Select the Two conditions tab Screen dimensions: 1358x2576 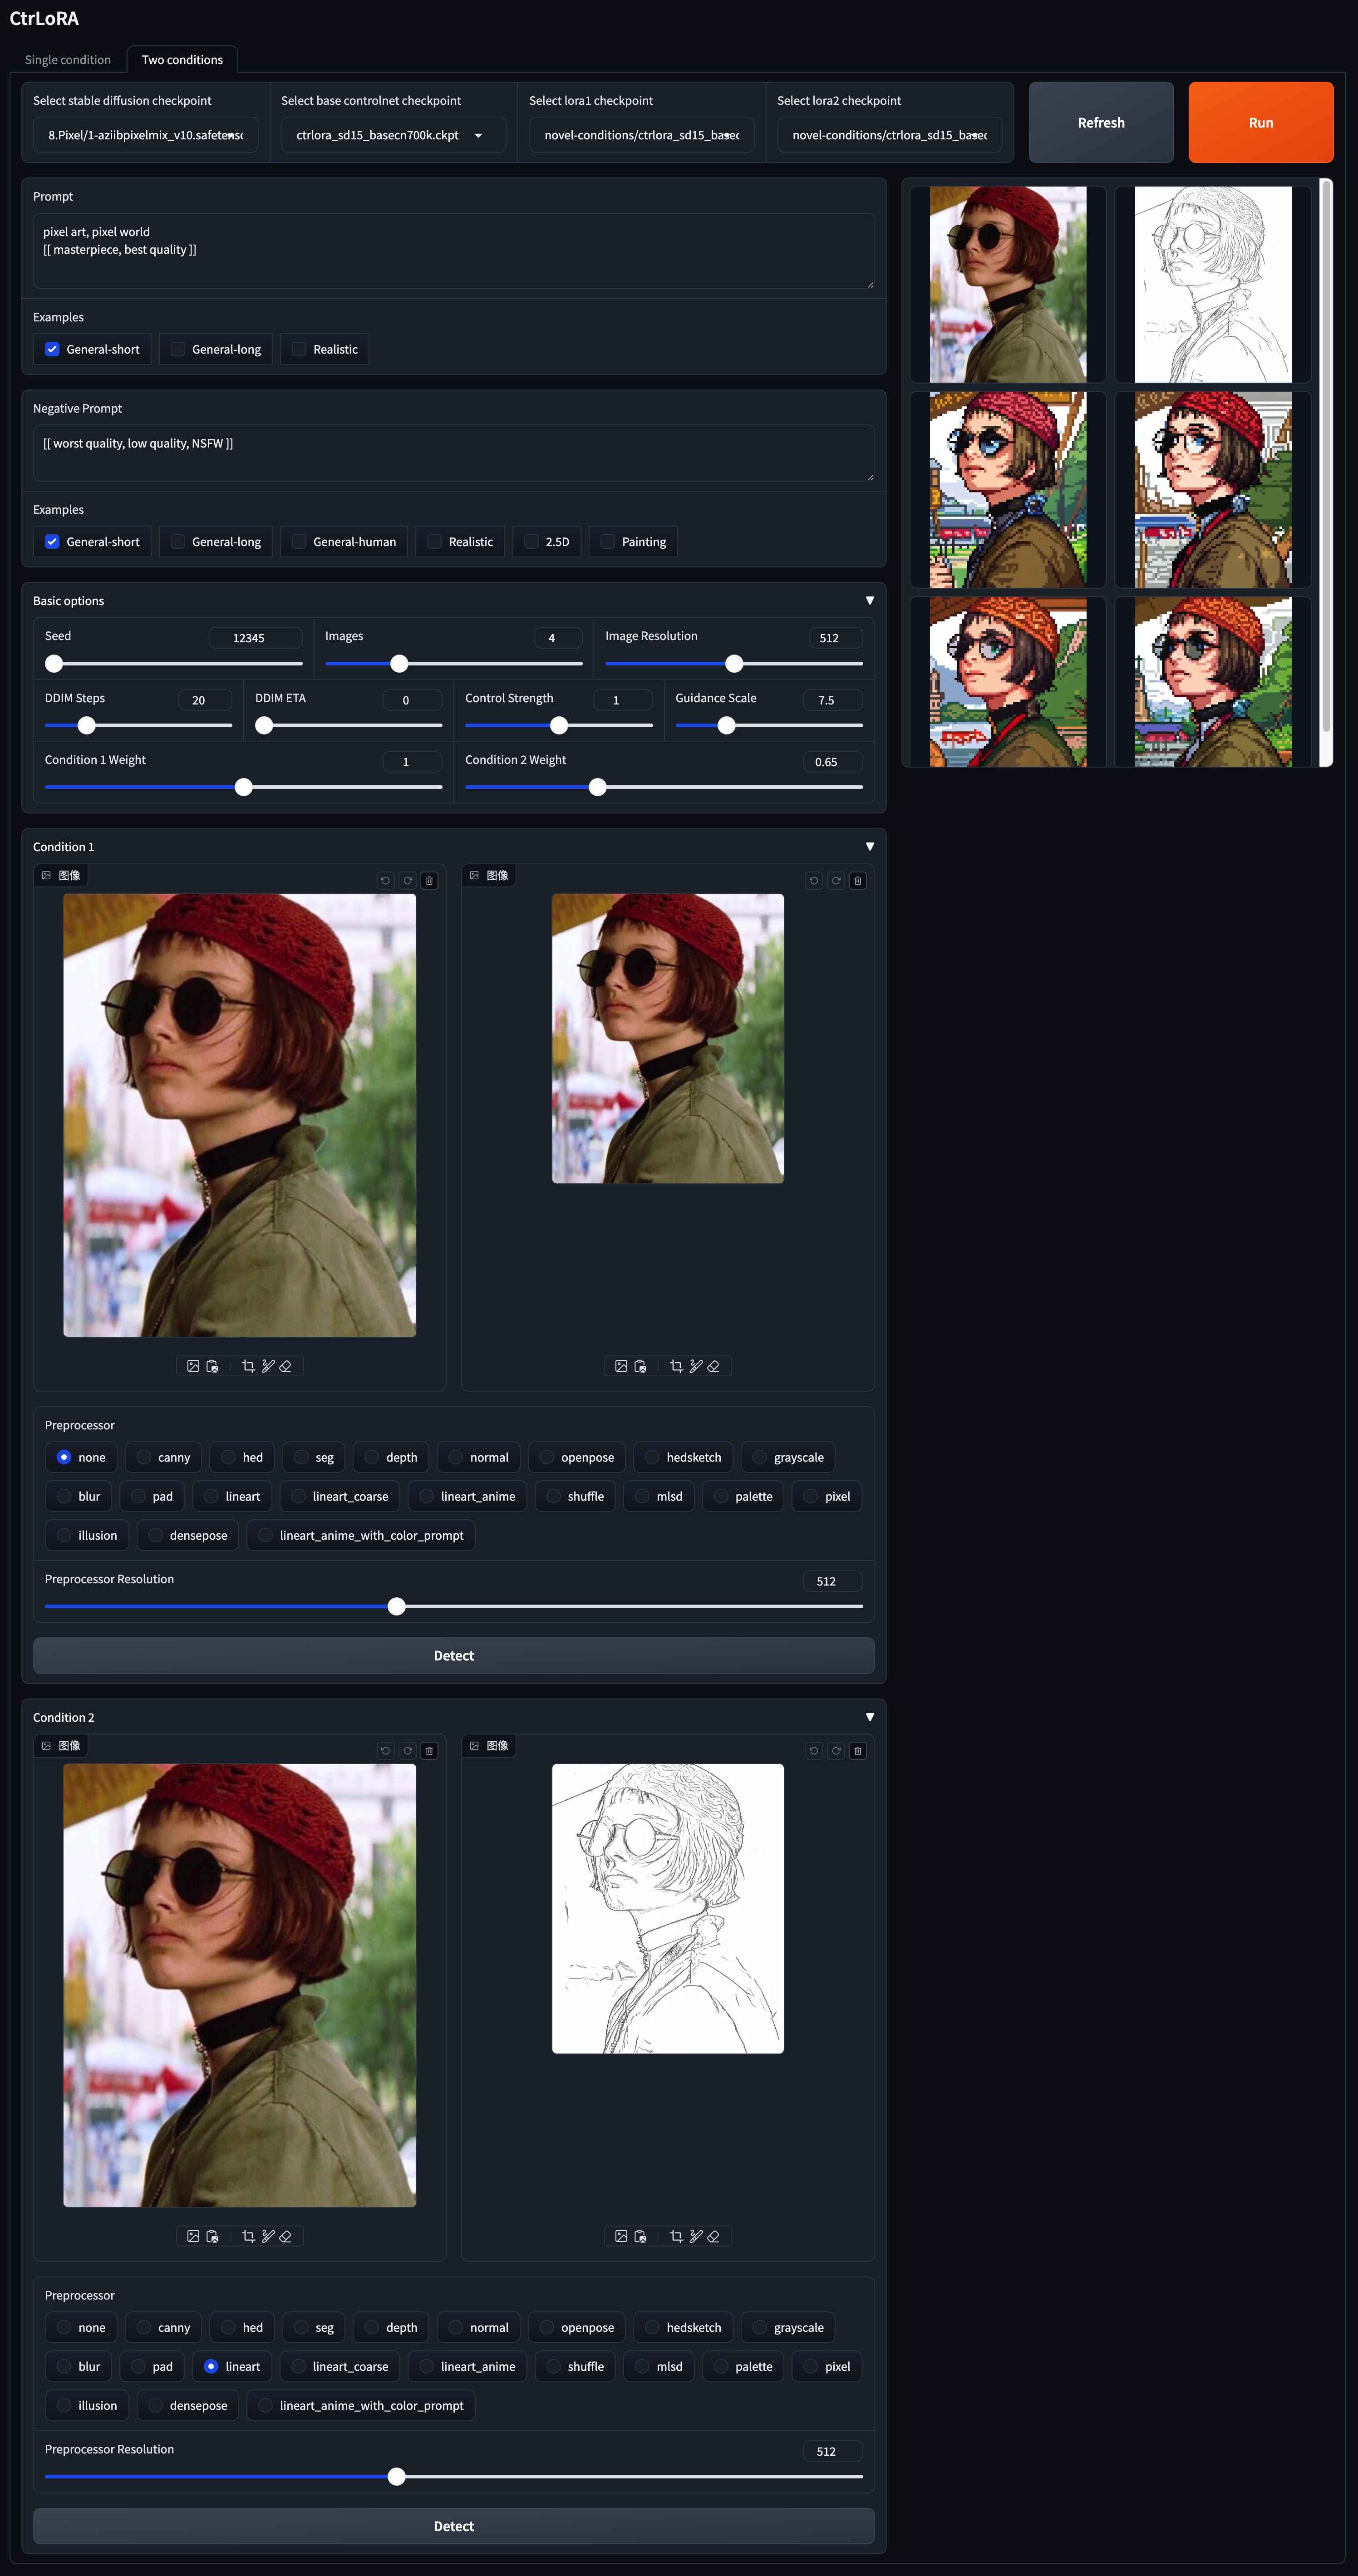(182, 60)
